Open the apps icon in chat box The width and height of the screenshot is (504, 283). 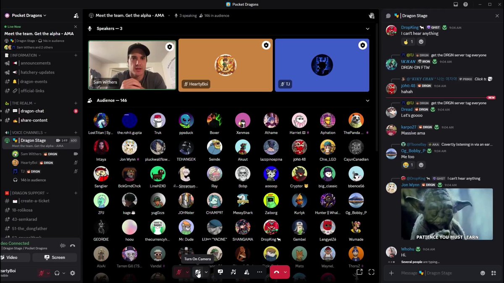[x=493, y=273]
